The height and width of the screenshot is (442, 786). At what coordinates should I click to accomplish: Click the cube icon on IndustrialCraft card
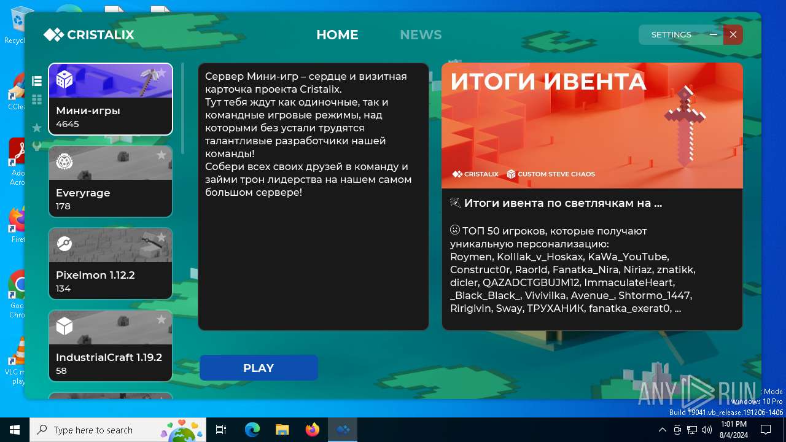(64, 327)
